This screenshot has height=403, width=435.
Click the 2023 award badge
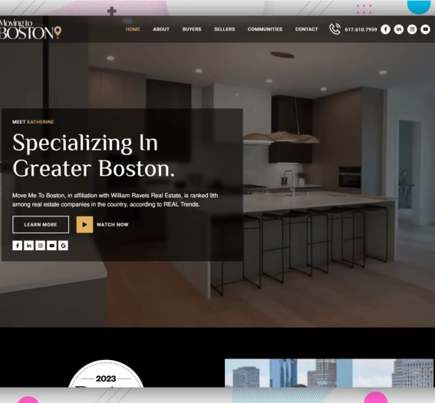(x=106, y=374)
